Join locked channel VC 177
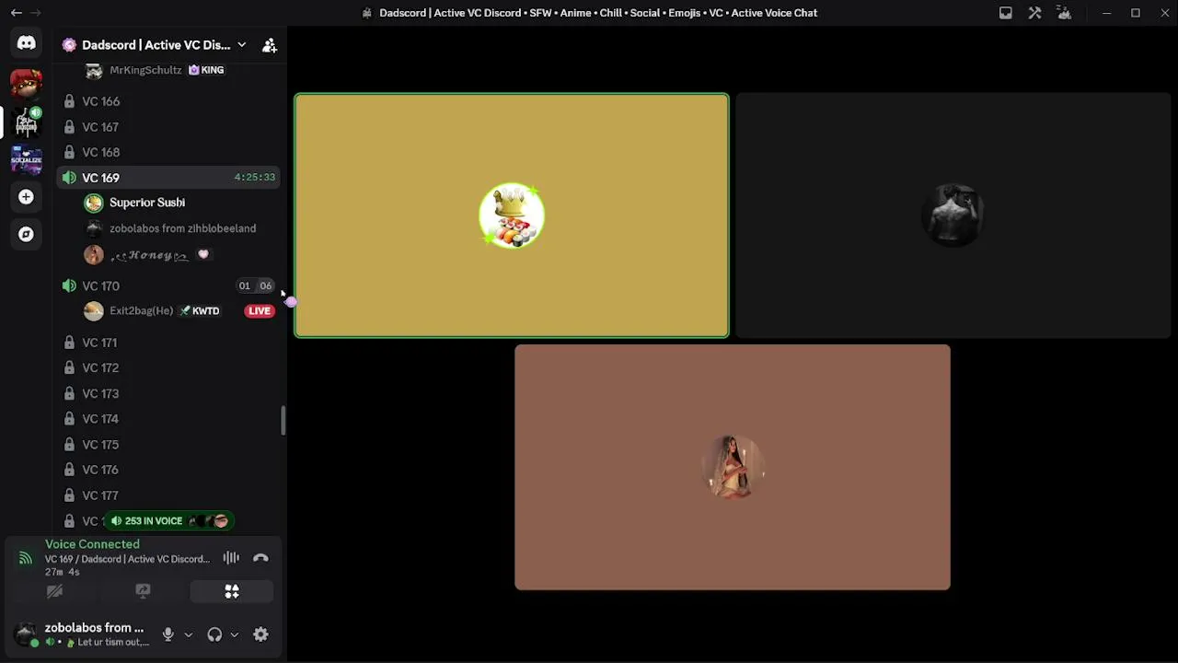The height and width of the screenshot is (663, 1178). [169, 495]
